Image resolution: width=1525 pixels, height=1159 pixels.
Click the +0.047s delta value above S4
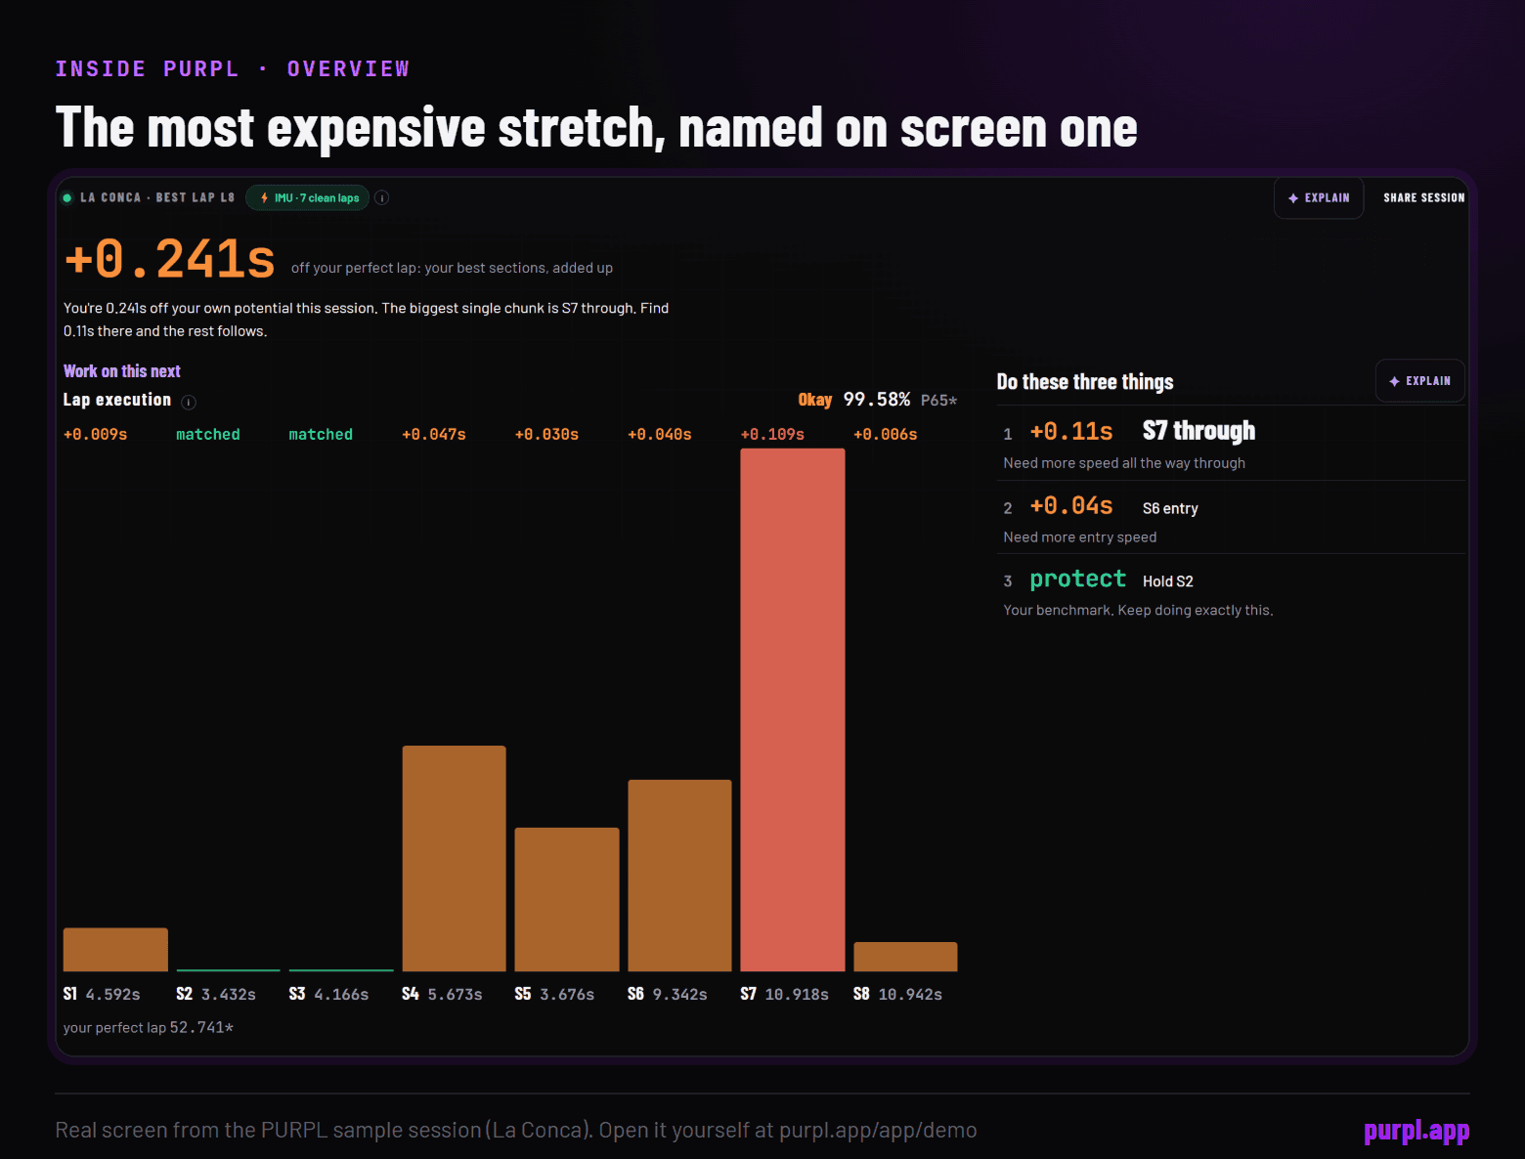[x=434, y=434]
